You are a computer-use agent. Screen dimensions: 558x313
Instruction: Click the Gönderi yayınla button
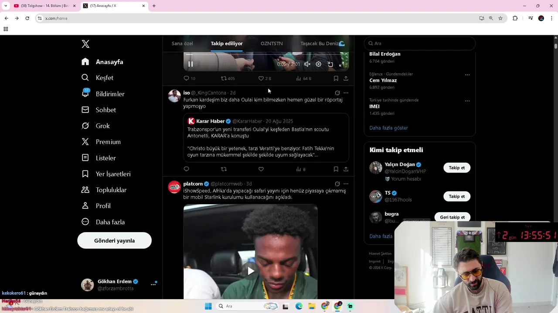114,240
